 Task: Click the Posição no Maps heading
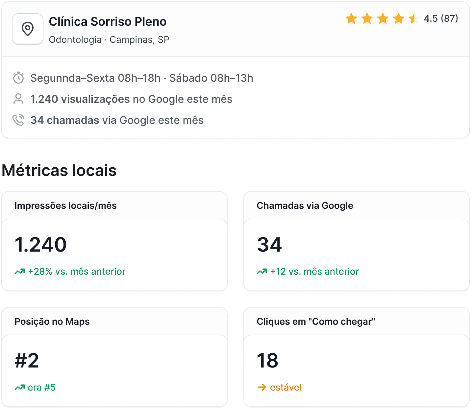[52, 321]
